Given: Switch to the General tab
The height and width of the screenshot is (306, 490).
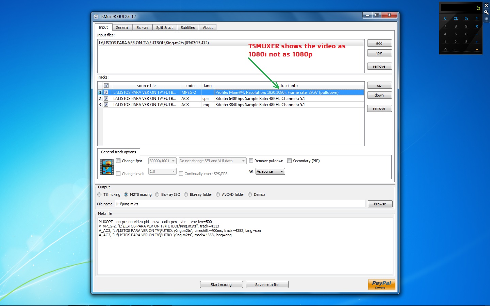Looking at the screenshot, I should pyautogui.click(x=122, y=28).
